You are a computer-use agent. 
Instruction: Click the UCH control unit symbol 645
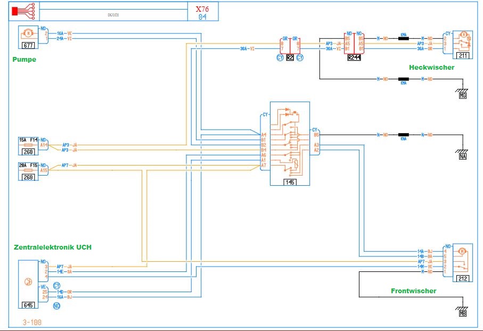pos(28,280)
